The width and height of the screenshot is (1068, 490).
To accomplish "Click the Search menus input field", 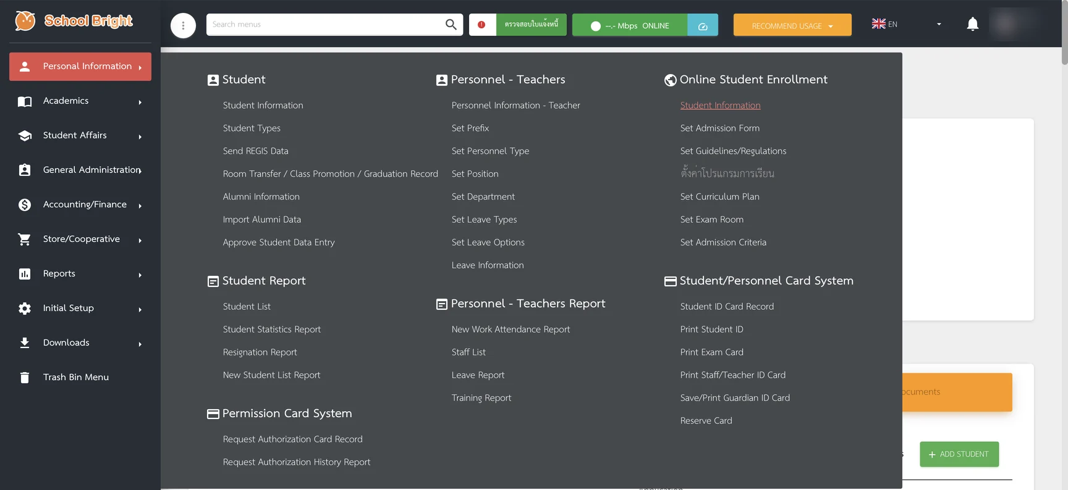I will 325,25.
